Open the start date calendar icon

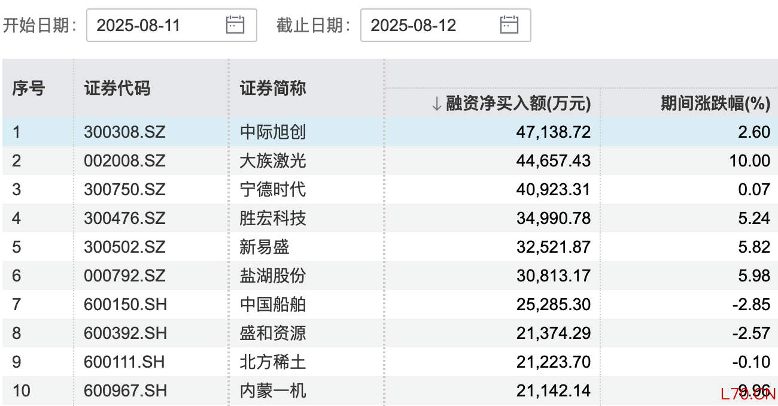(235, 25)
